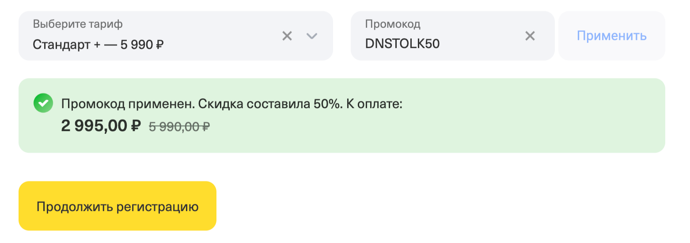Place cursor in the DNSTOLK50 text
Image resolution: width=690 pixels, height=243 pixels.
tap(402, 44)
